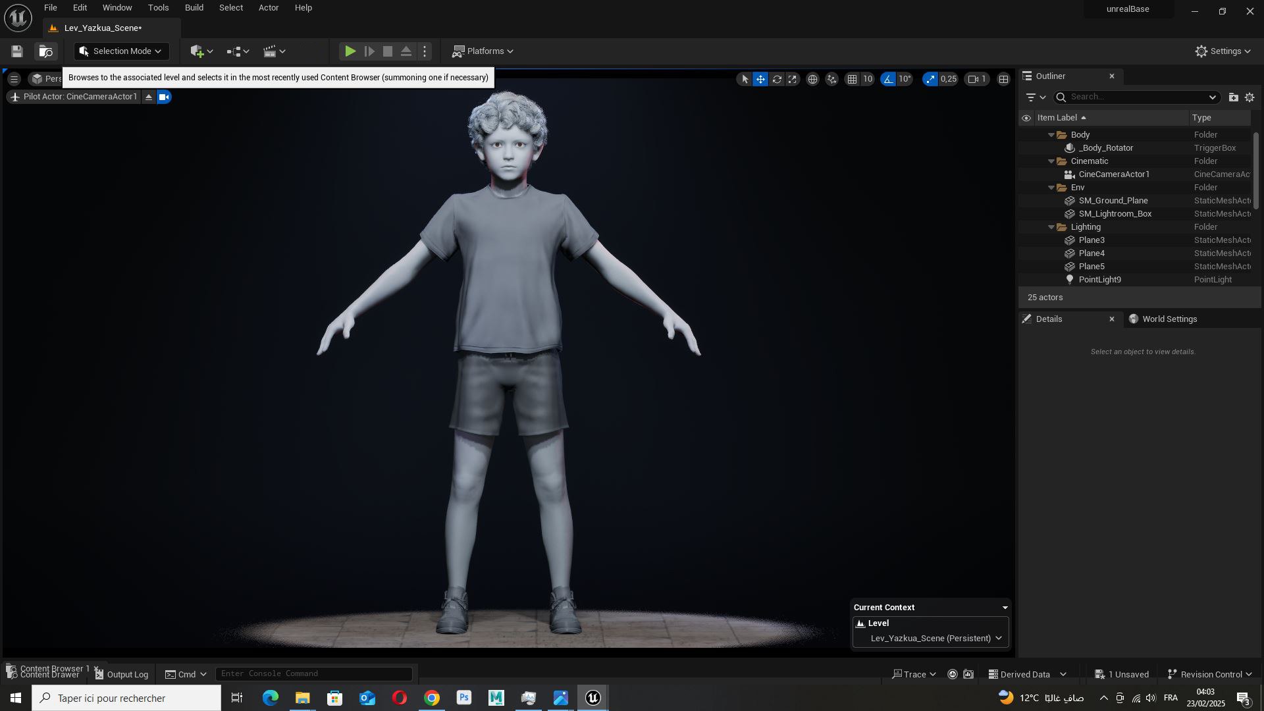Toggle world/local coordinate system
The image size is (1264, 711).
click(813, 79)
